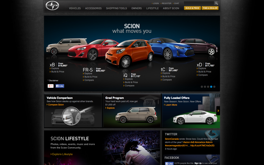
Task: Click the Facebook Sign Up link
Action: tap(198, 163)
